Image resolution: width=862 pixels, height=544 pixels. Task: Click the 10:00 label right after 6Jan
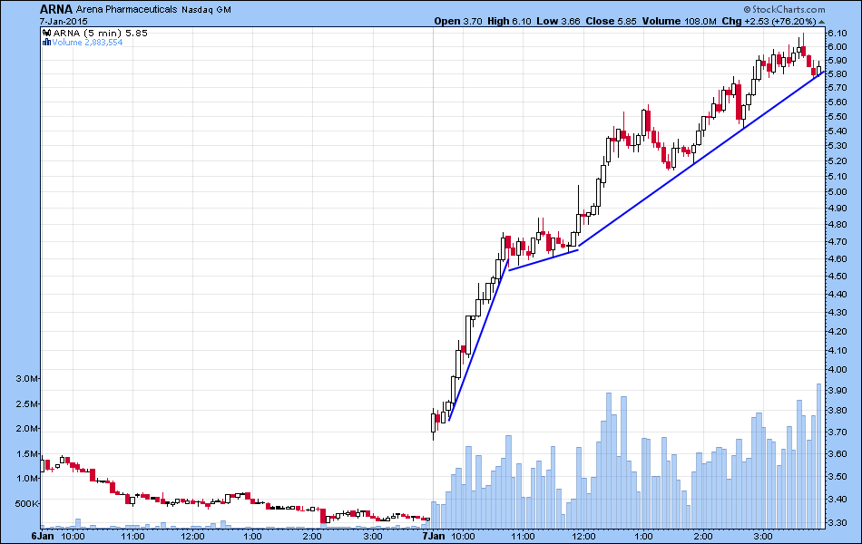pos(73,536)
